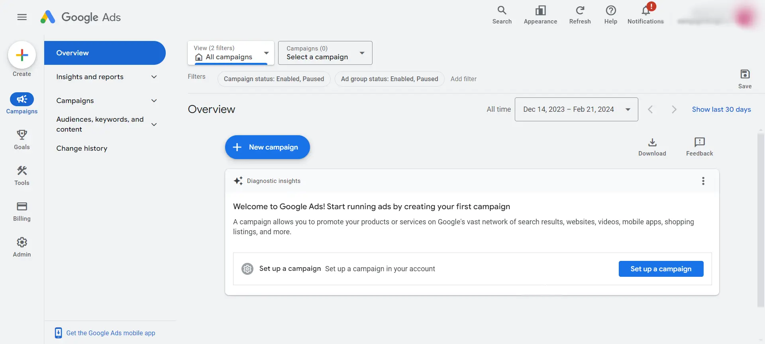Go to previous date range

tap(650, 109)
